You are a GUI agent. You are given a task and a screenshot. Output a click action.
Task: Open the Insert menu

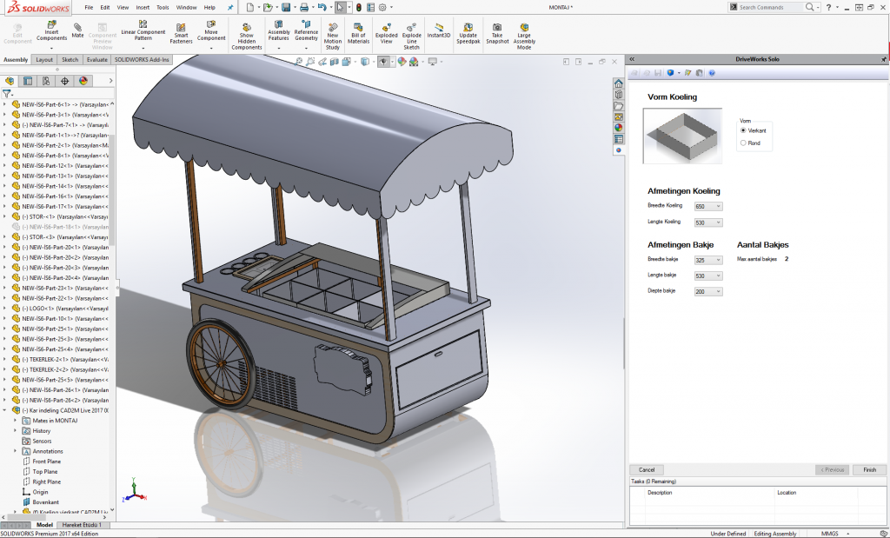tap(143, 7)
